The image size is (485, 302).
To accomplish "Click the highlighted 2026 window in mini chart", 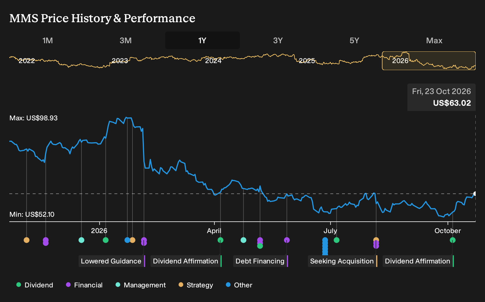I will (x=429, y=61).
